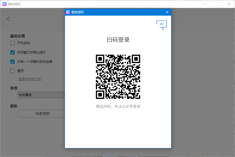Close the main 傲软咖玩 window
This screenshot has height=157, width=235.
pyautogui.click(x=229, y=4)
